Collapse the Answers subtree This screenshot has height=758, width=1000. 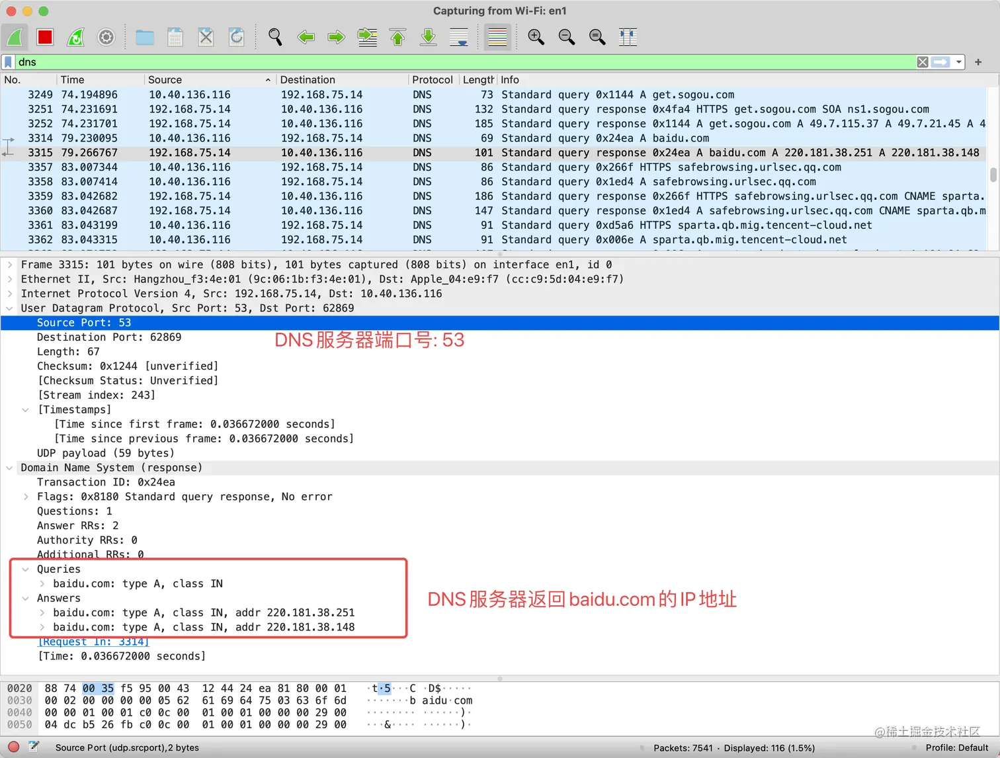pos(25,599)
